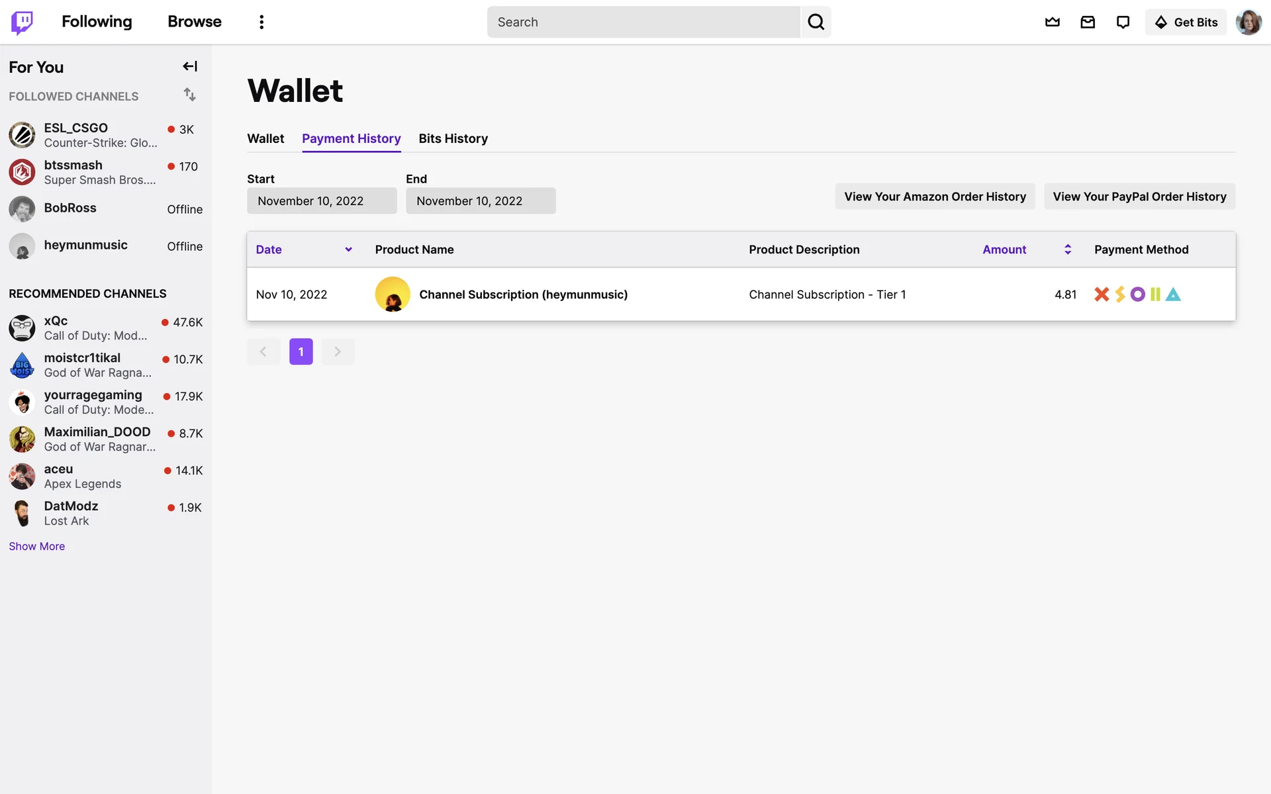Screen dimensions: 1271x794
Task: Open Prime Loot crown icon
Action: click(x=1052, y=22)
